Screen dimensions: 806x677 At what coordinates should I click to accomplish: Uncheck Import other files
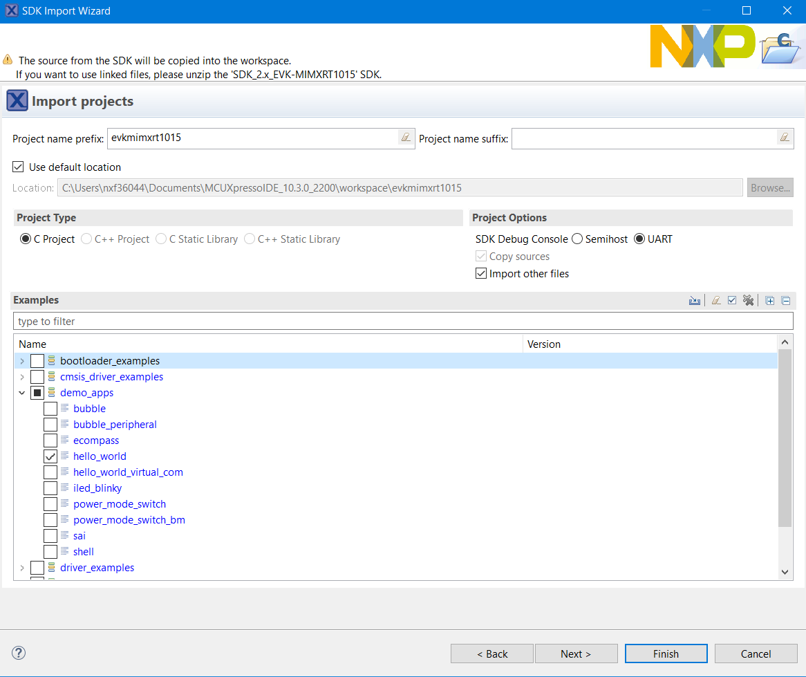[x=481, y=274]
